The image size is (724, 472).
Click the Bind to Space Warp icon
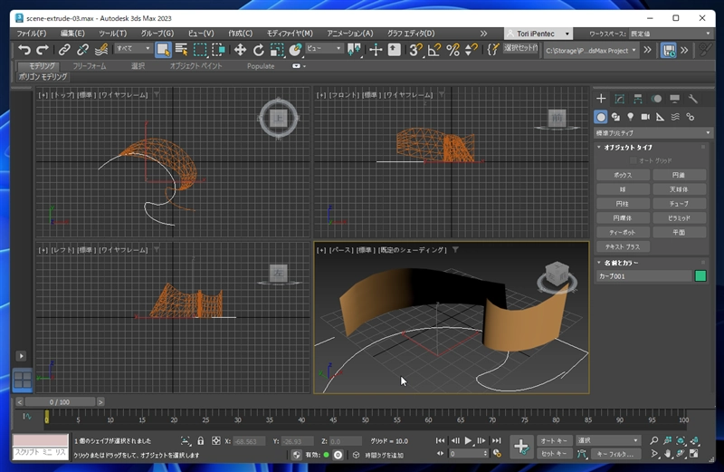tap(101, 50)
